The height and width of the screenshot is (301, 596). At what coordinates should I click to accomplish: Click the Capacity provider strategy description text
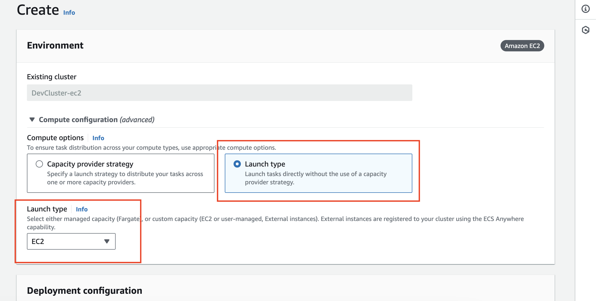pyautogui.click(x=125, y=178)
